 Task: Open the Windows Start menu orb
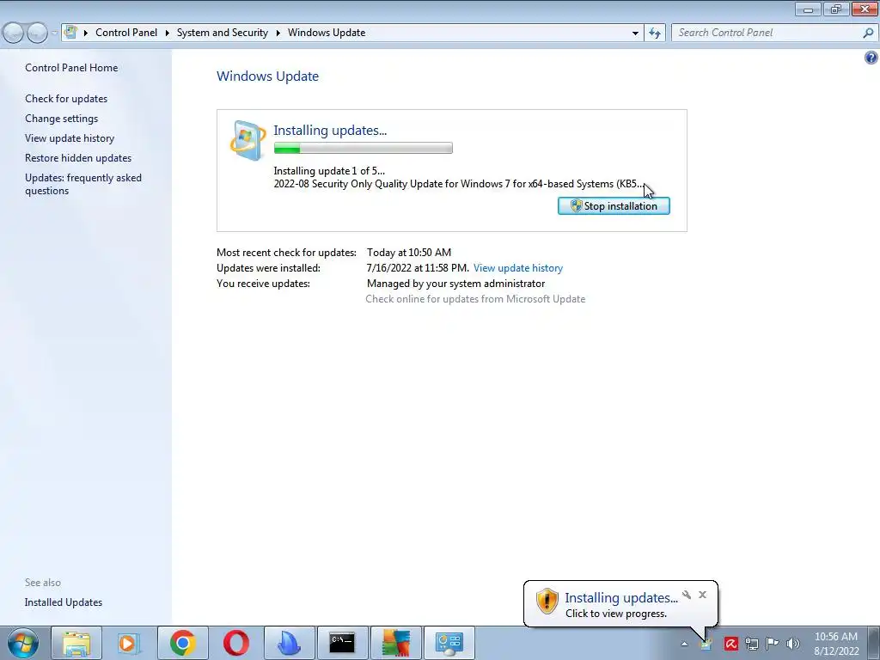pyautogui.click(x=23, y=643)
